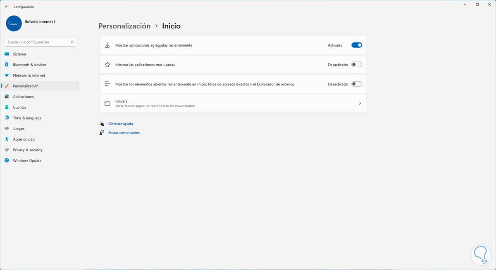Click the Windows Update icon
Screen dimensions: 496x270
7,161
